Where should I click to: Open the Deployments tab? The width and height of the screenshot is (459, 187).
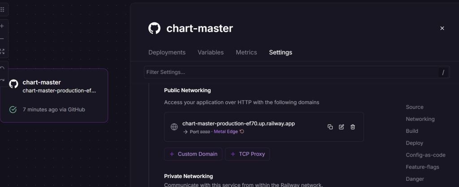[167, 52]
